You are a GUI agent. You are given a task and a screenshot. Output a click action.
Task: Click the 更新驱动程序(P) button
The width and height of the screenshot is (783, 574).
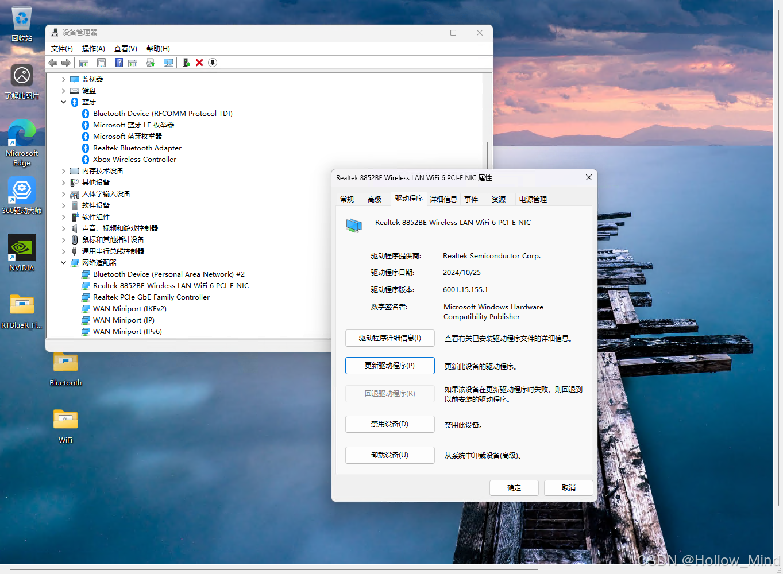(x=389, y=366)
